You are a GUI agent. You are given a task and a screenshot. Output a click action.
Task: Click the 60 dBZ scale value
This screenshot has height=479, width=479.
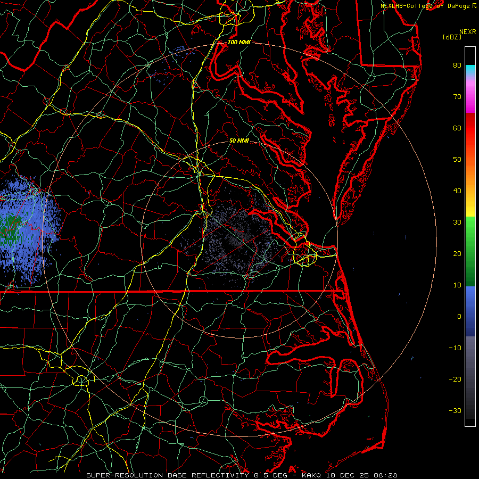pyautogui.click(x=457, y=128)
